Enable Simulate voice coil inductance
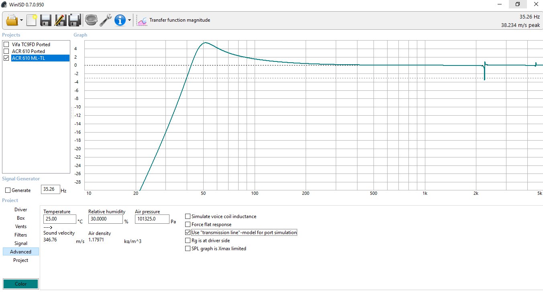543x292 pixels. (x=188, y=216)
